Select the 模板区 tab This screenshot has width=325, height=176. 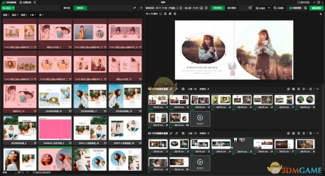[80, 8]
